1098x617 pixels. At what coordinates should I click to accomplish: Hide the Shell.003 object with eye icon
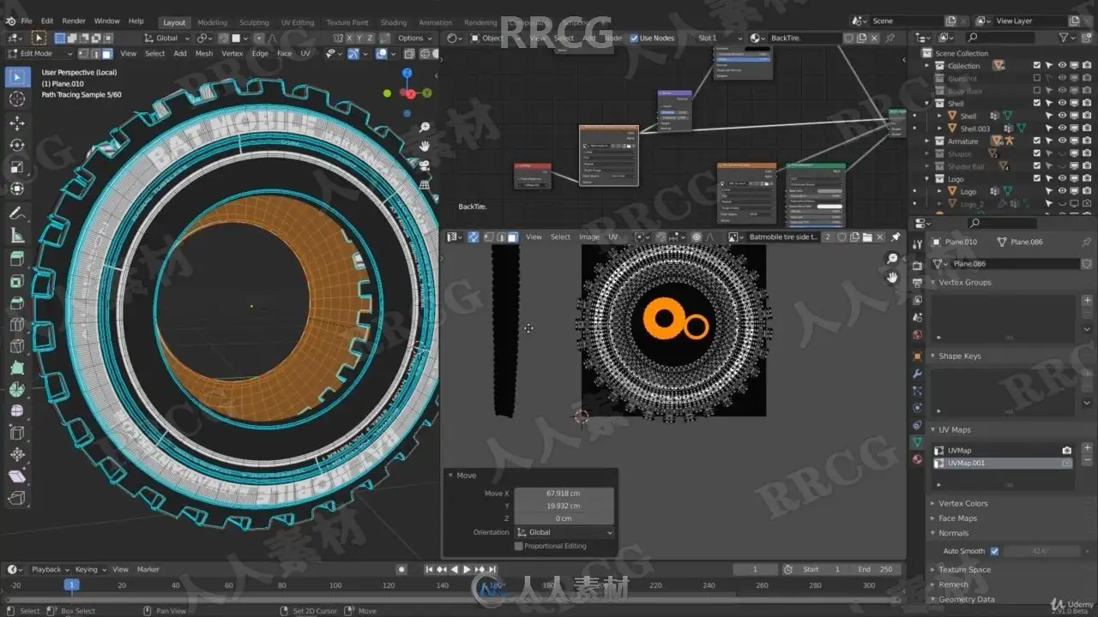pyautogui.click(x=1062, y=129)
